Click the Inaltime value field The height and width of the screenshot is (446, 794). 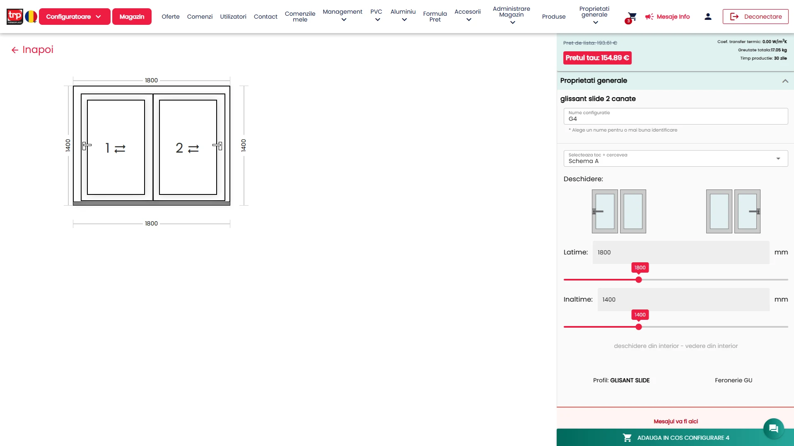683,300
